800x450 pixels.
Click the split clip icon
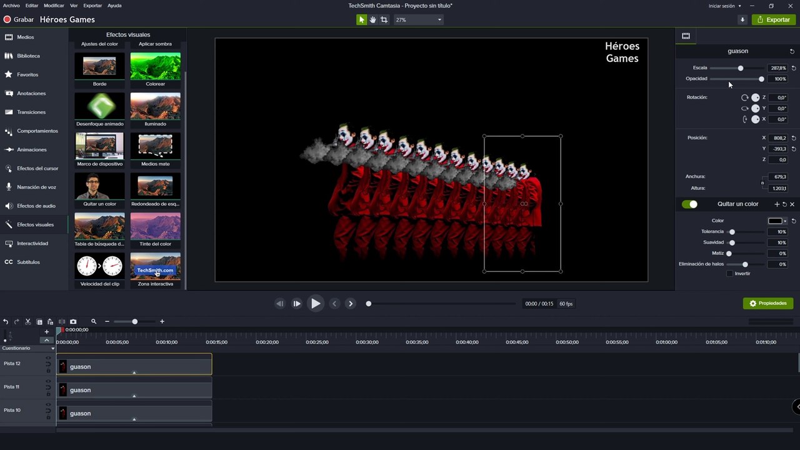(x=61, y=321)
